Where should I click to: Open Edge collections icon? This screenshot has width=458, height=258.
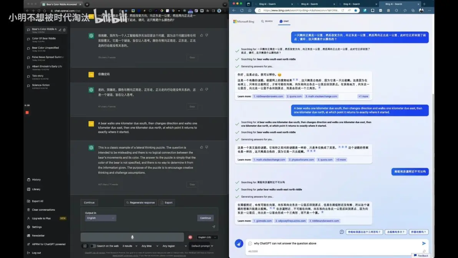click(x=413, y=10)
